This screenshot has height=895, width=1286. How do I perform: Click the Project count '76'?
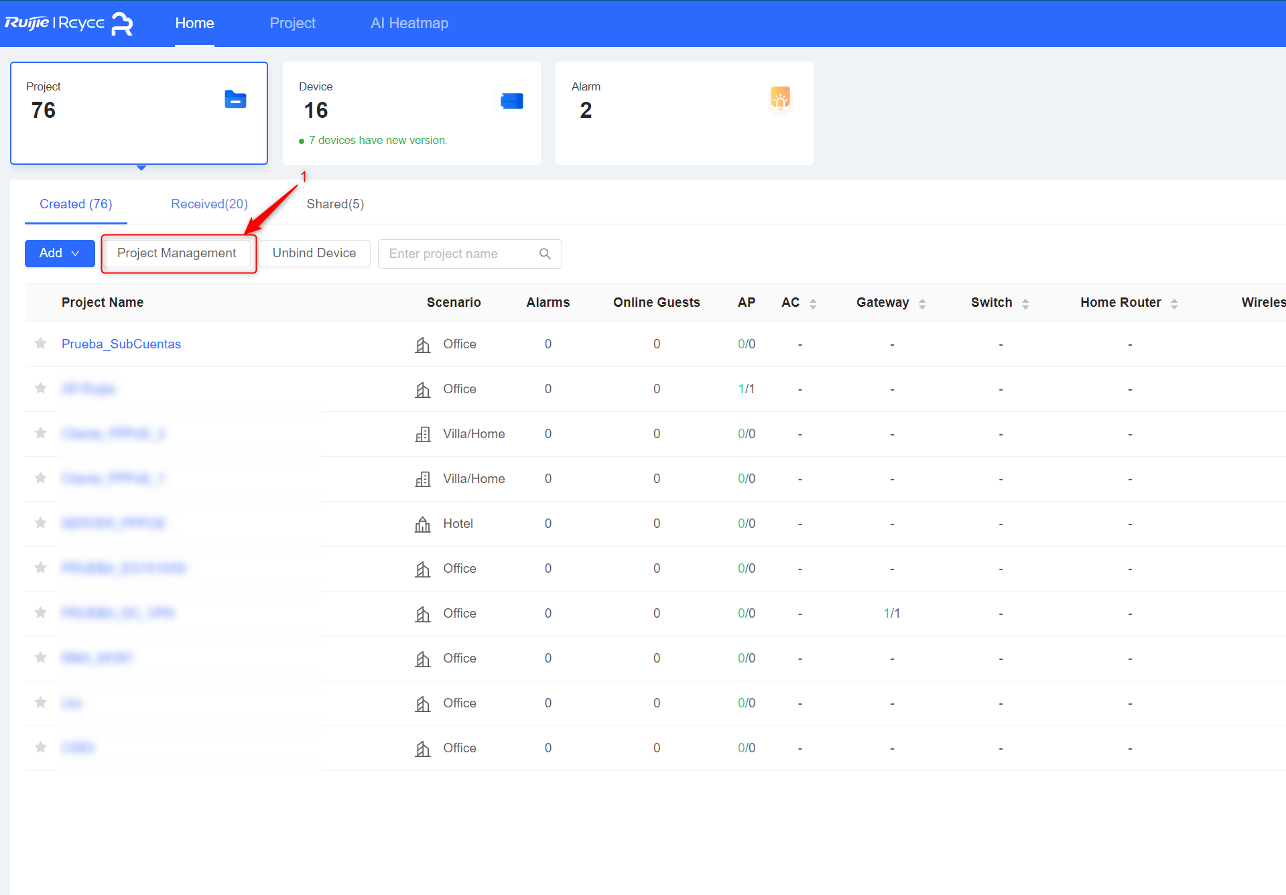tap(44, 111)
